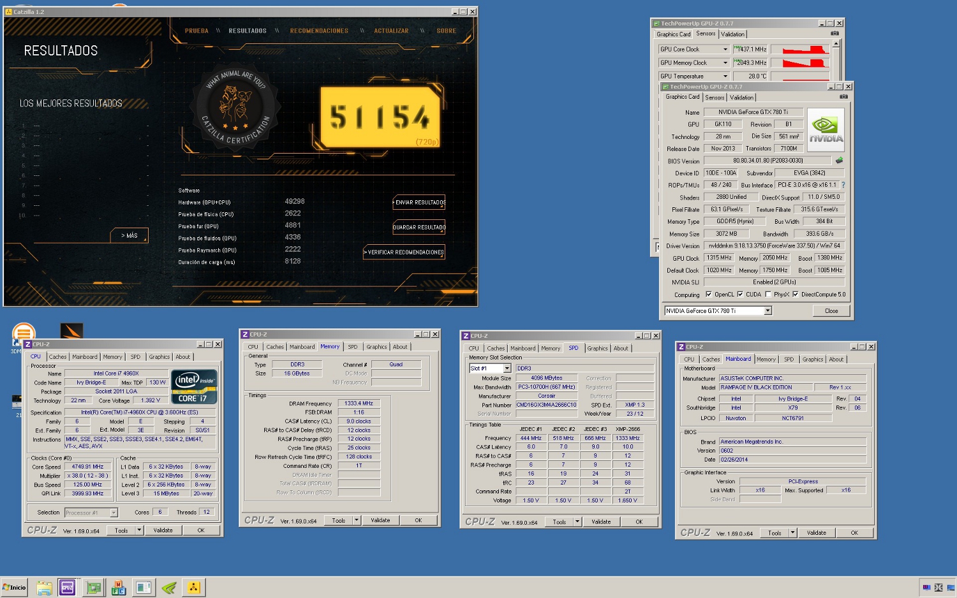
Task: Open About tab in CPU-Z SPD window
Action: 621,348
